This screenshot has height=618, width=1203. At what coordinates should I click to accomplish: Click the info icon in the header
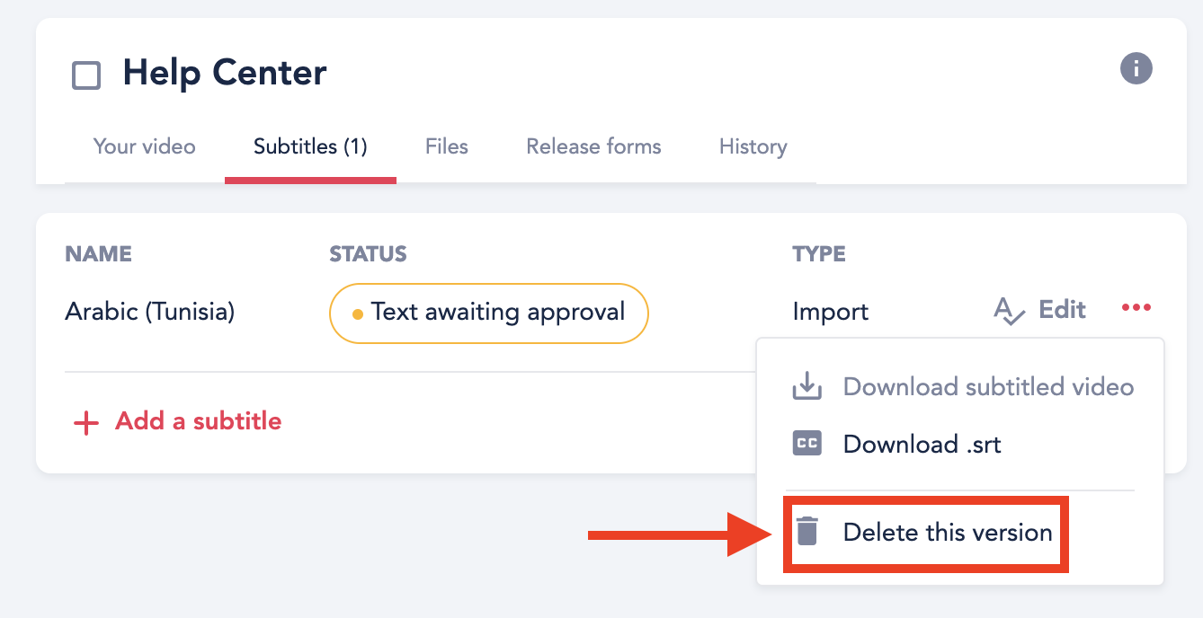(1136, 68)
